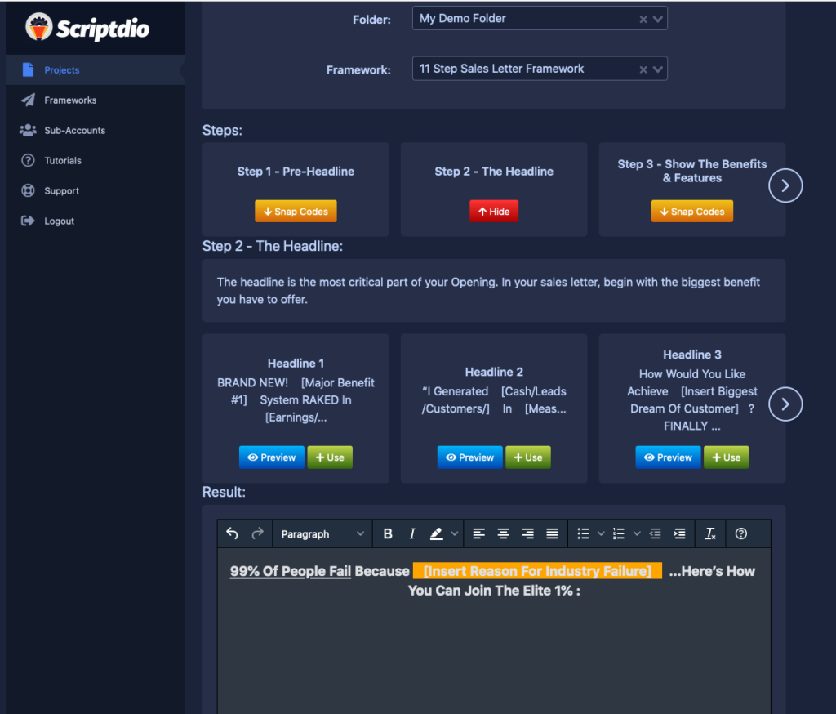Click the Support lifebuoy icon

(x=28, y=190)
